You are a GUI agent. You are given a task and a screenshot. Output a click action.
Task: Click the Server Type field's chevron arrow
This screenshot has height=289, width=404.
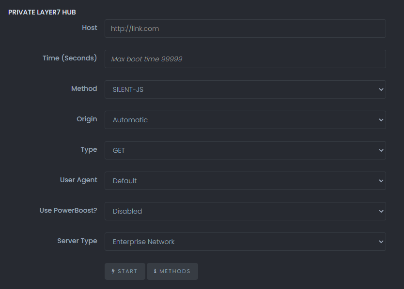tap(381, 242)
